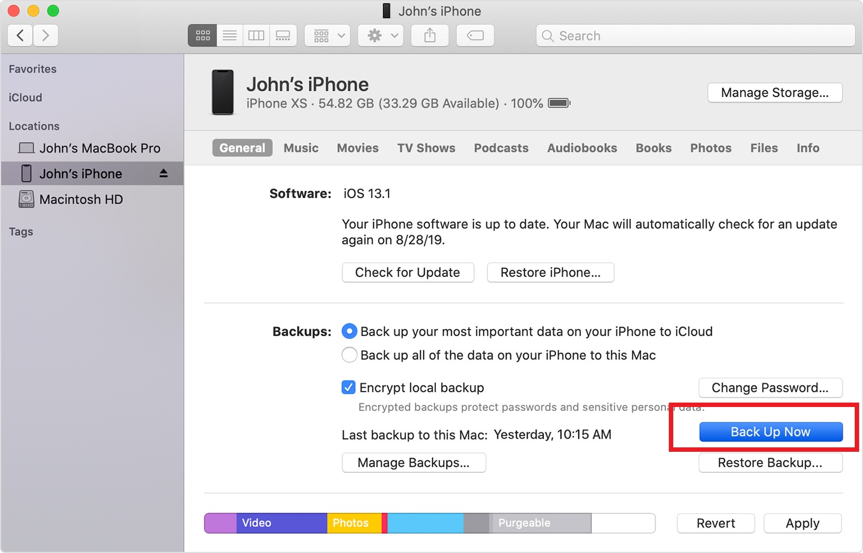The height and width of the screenshot is (553, 863).
Task: Open the group-by arrangement dropdown
Action: tap(327, 35)
